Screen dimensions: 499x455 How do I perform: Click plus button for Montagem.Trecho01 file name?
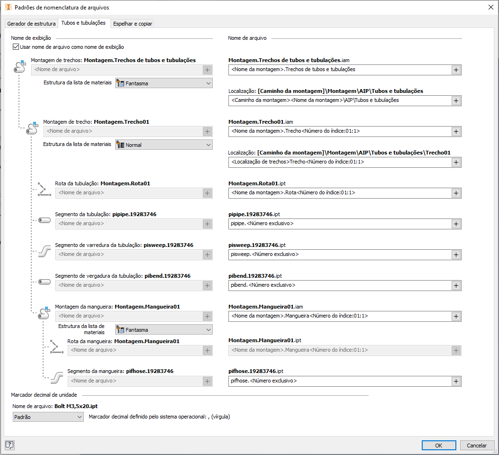456,131
